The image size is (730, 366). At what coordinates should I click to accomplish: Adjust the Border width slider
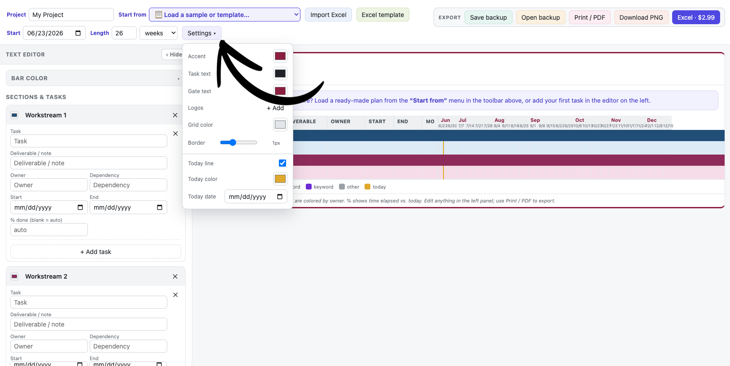[x=239, y=142]
